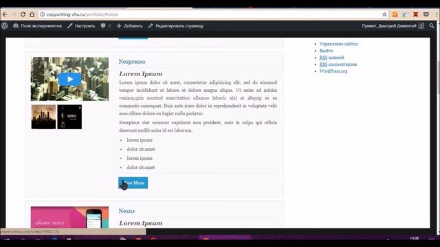Viewport: 440px width, 247px height.
Task: Open the Nespresso portfolio title link
Action: tap(131, 62)
